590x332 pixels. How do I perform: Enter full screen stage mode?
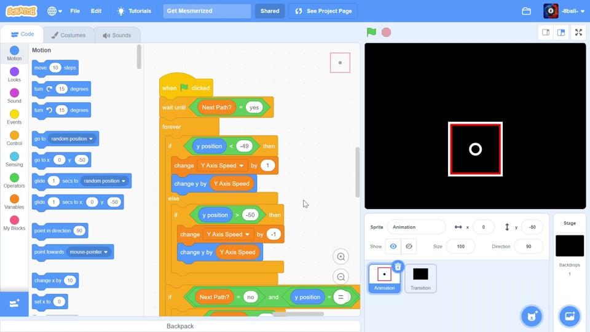(x=578, y=33)
